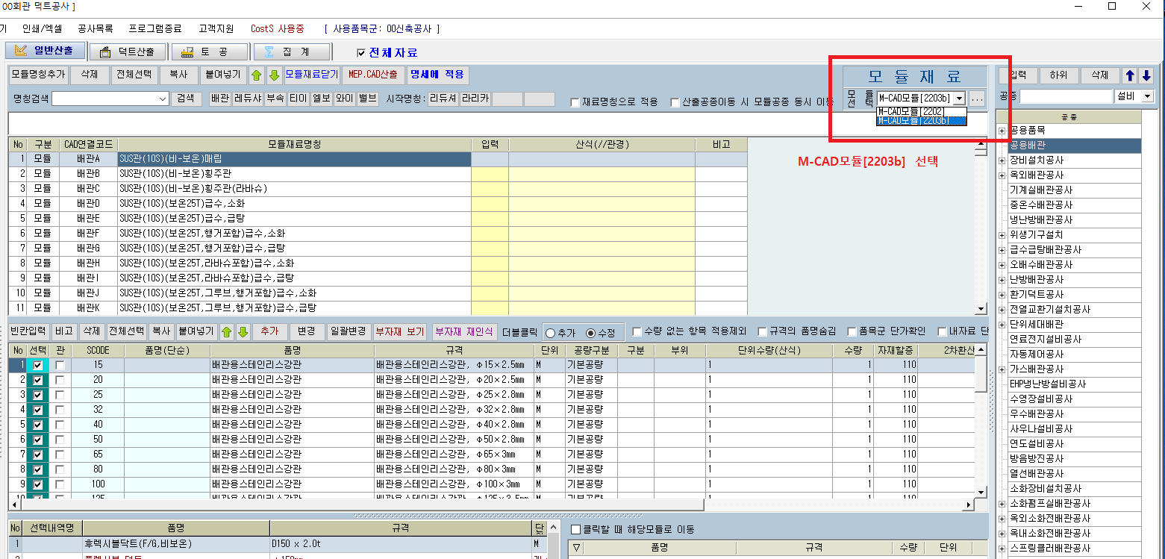1165x559 pixels.
Task: Click the 공종 search input field
Action: (1066, 96)
